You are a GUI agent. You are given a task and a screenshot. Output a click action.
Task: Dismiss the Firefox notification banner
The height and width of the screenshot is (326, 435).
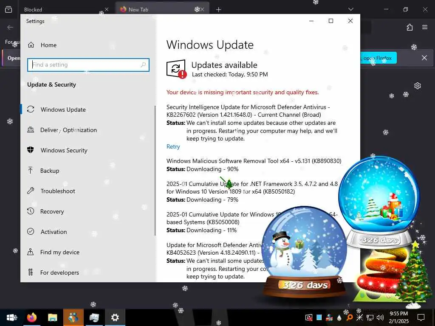point(424,58)
